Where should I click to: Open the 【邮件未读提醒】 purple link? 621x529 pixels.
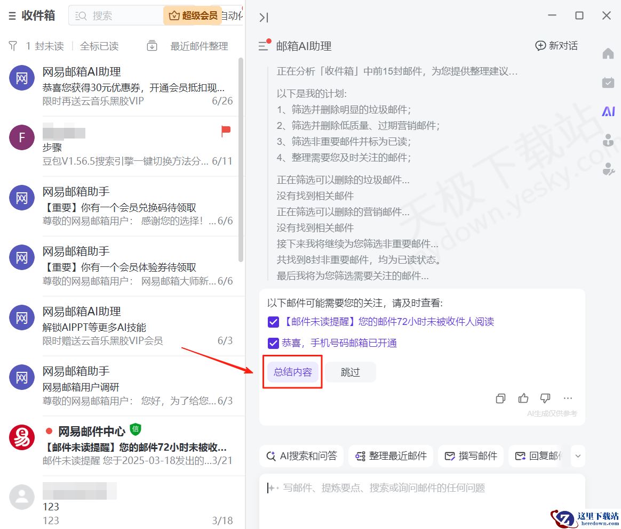click(x=388, y=321)
